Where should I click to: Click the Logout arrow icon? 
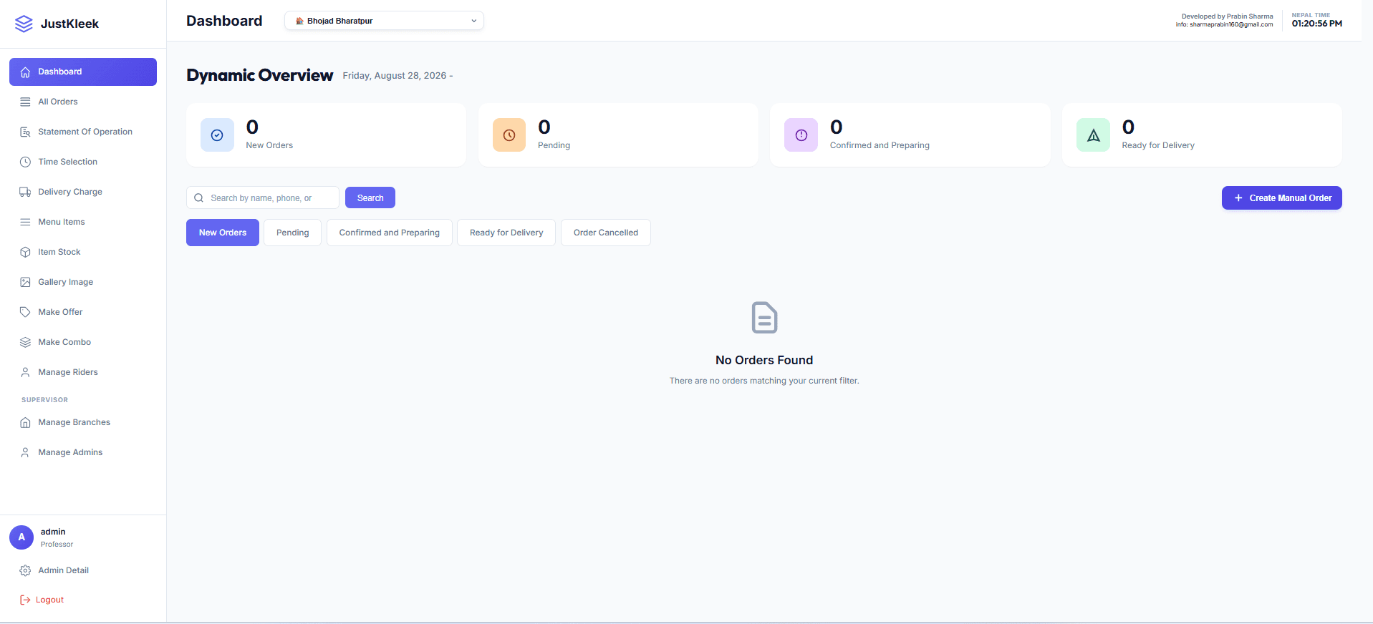tap(25, 600)
